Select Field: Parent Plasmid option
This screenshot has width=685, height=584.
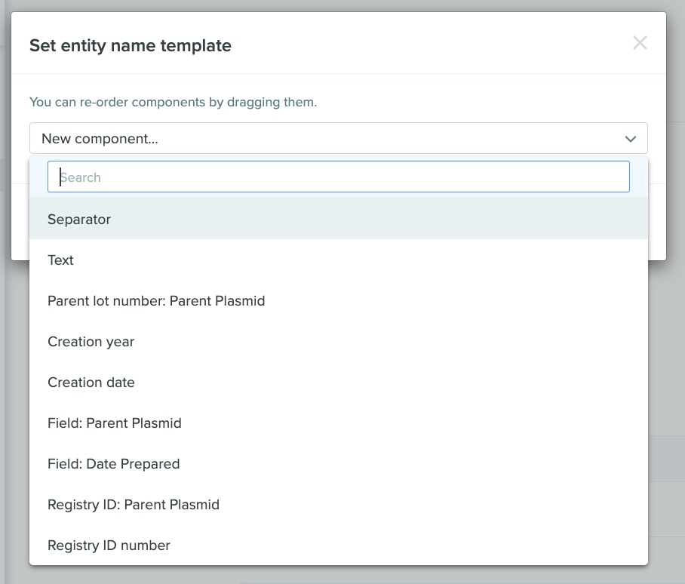pyautogui.click(x=339, y=423)
